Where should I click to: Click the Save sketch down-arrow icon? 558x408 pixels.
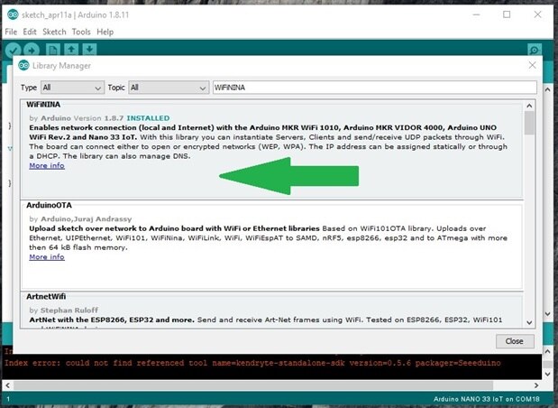(89, 50)
